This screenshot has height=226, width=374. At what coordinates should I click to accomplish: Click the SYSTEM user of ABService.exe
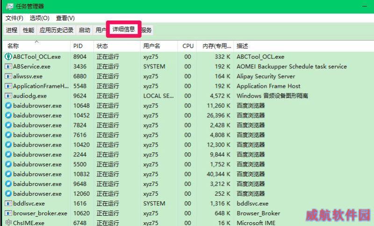point(154,66)
